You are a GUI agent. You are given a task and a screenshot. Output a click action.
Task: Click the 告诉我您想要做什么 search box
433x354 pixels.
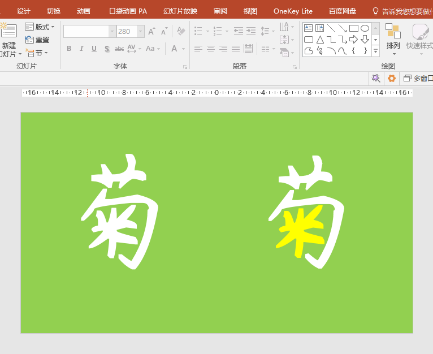402,11
